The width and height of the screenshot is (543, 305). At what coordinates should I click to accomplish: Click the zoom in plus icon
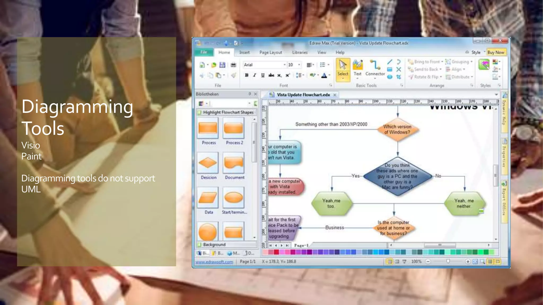point(468,262)
